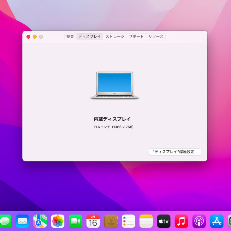The height and width of the screenshot is (231, 231).
Task: Open the Calendar icon showing 16
Action: click(93, 221)
